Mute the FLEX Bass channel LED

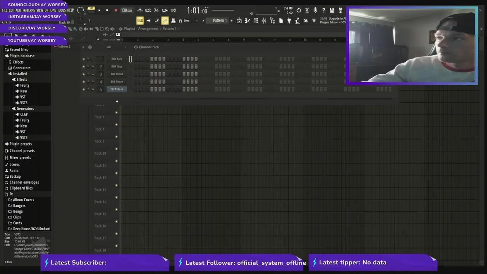[84, 89]
